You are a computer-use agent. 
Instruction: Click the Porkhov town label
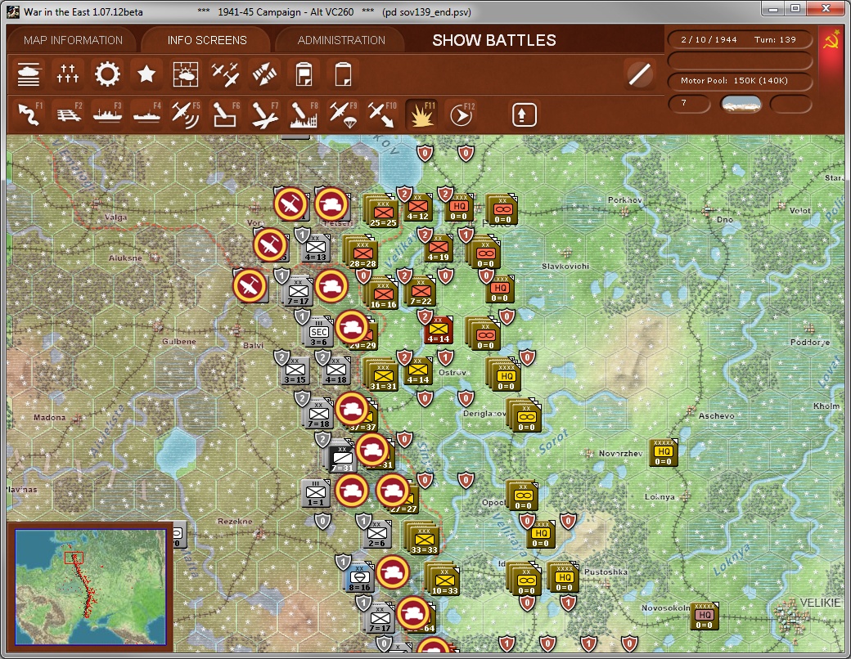pos(624,200)
